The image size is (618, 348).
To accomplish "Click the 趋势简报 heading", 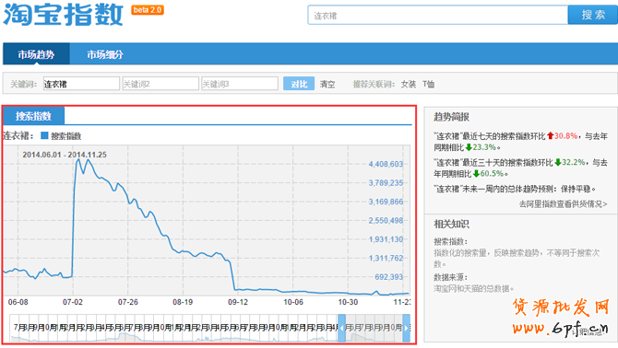I will coord(451,117).
